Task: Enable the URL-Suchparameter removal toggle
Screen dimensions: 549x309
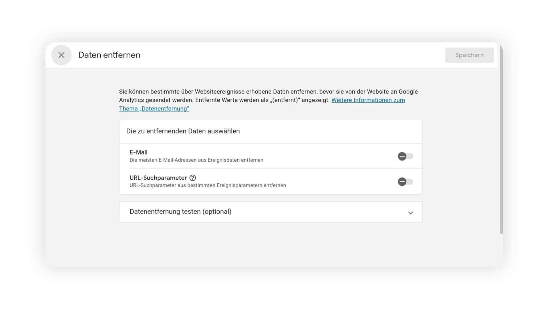Action: point(405,182)
